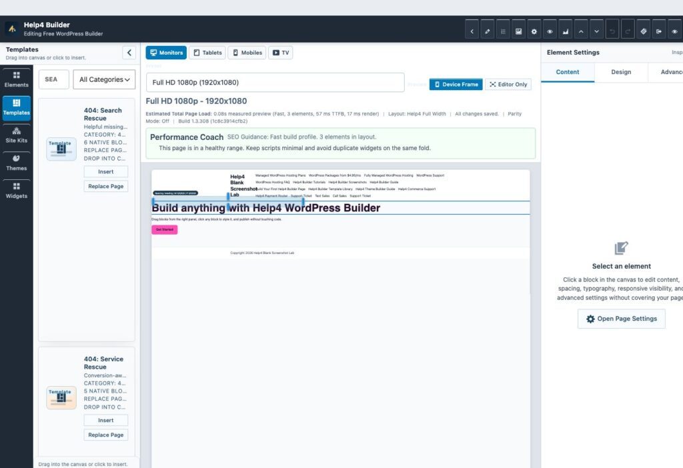Click the 404: Search Rescue template thumbnail
This screenshot has width=683, height=468.
click(x=61, y=149)
